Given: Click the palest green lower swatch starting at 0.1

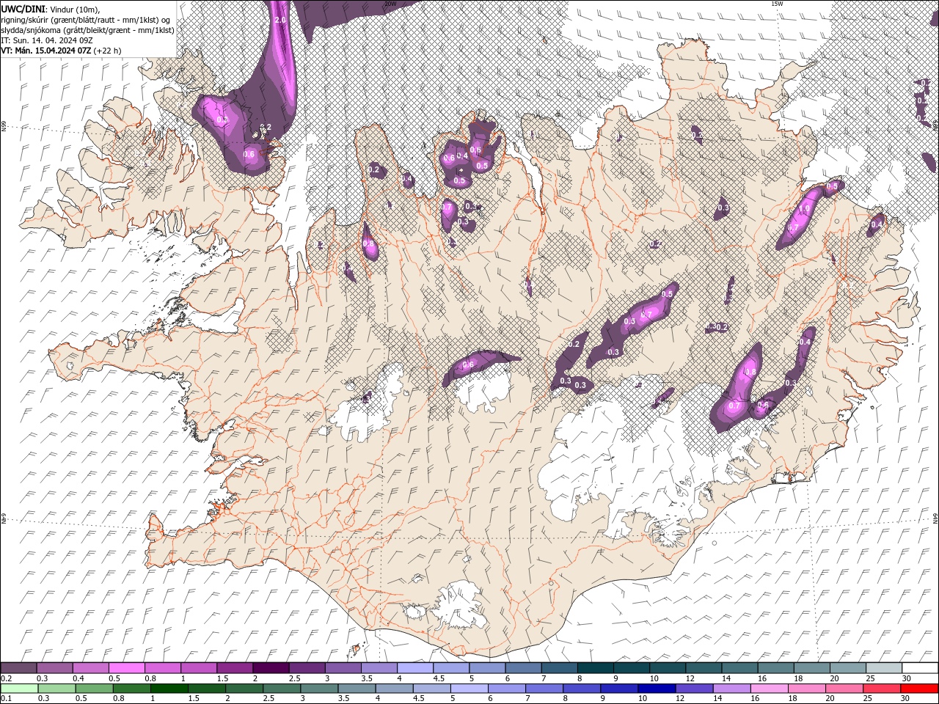Looking at the screenshot, I should 19,688.
